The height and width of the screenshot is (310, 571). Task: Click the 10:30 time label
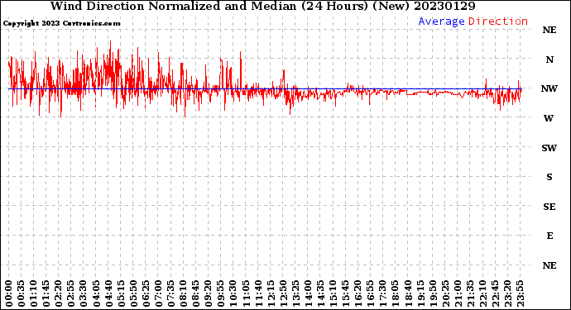point(233,293)
